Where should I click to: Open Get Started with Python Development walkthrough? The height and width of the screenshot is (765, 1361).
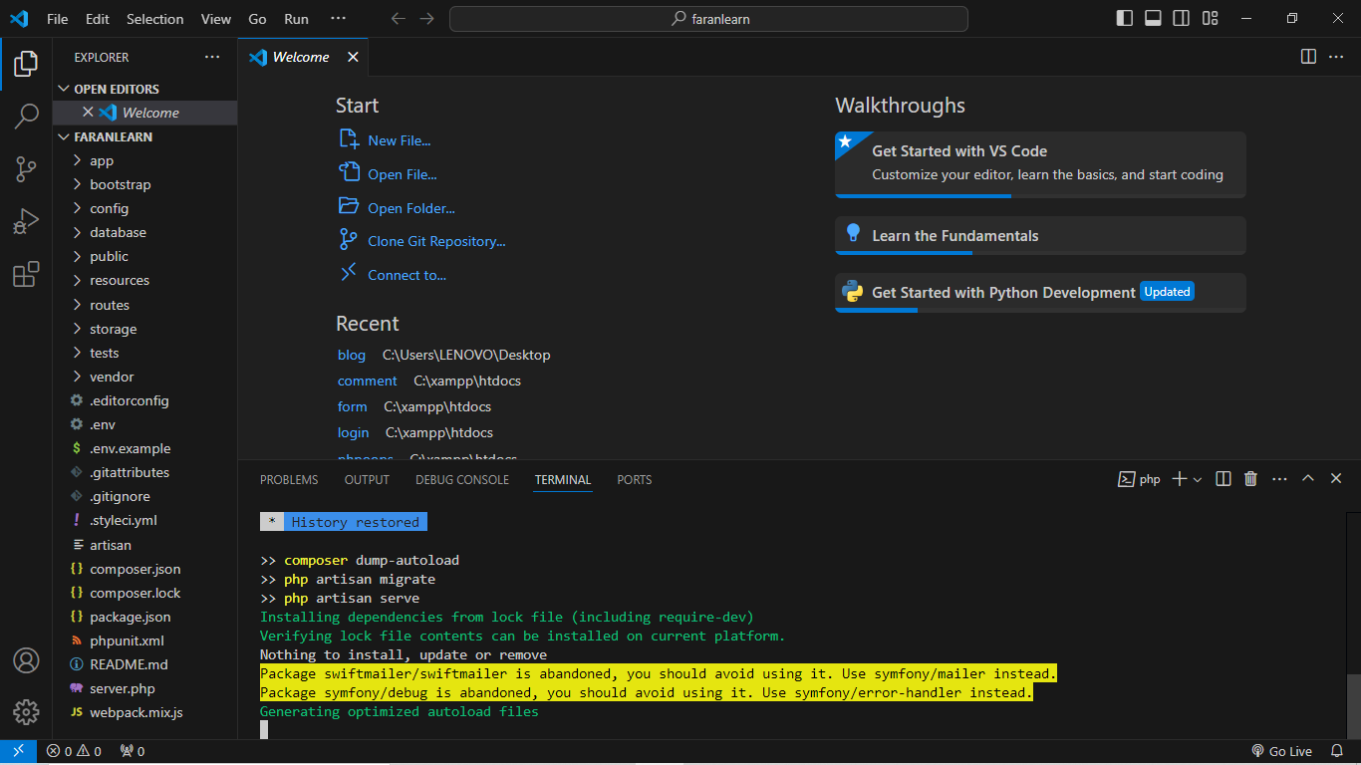pos(1040,293)
